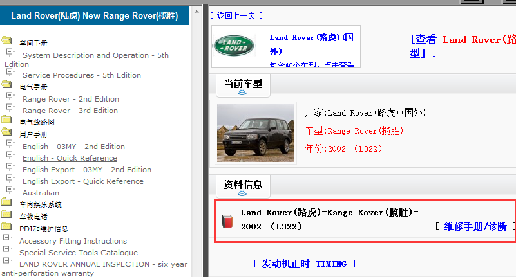Expand the PDI和维护信息 category label
Image resolution: width=516 pixels, height=277 pixels.
pyautogui.click(x=43, y=229)
